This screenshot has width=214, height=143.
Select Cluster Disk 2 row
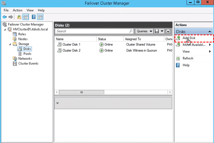tap(72, 51)
